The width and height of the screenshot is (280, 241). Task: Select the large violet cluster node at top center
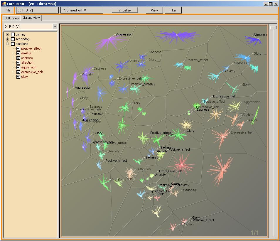[x=177, y=35]
